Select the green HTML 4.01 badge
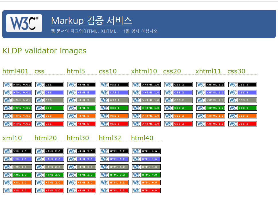 (18, 108)
